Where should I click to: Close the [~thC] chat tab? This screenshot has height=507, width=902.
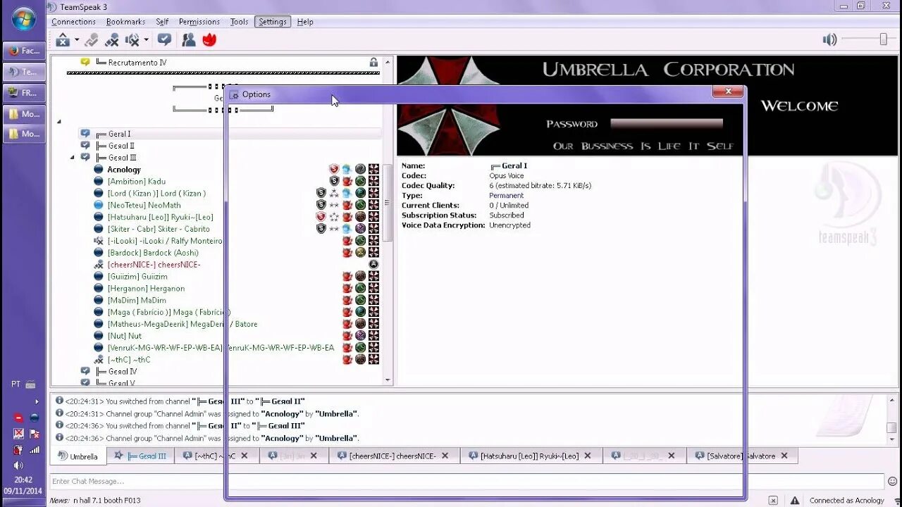(245, 456)
